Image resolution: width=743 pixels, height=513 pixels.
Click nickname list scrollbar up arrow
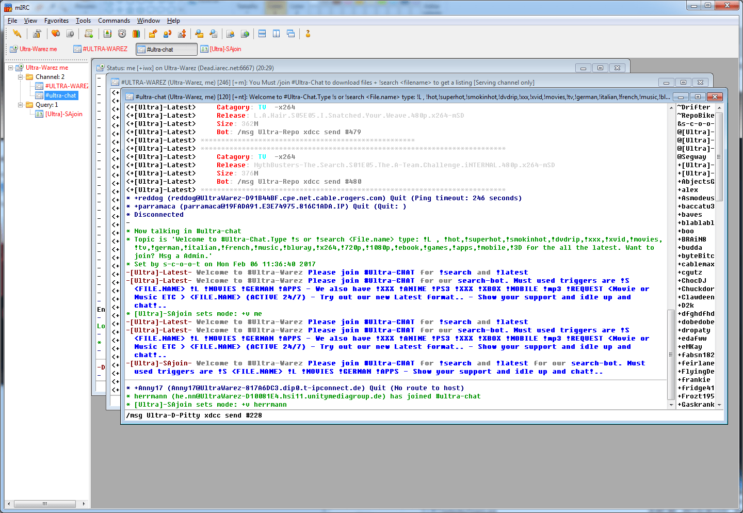pos(719,107)
